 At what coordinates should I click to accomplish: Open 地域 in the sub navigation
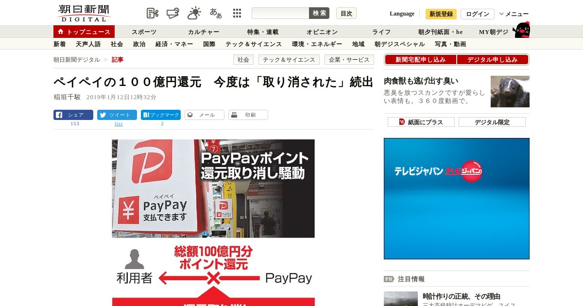tap(359, 44)
